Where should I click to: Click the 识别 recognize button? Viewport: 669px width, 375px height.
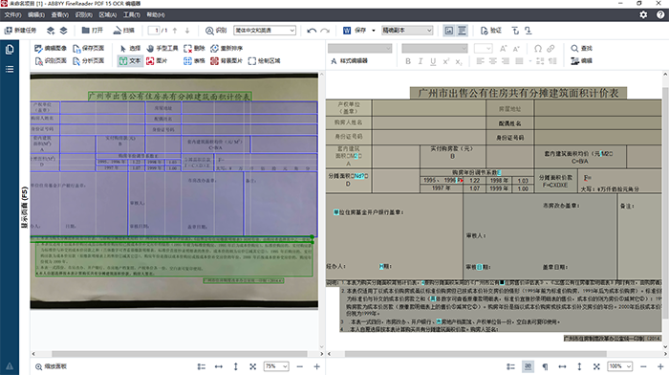click(x=216, y=31)
